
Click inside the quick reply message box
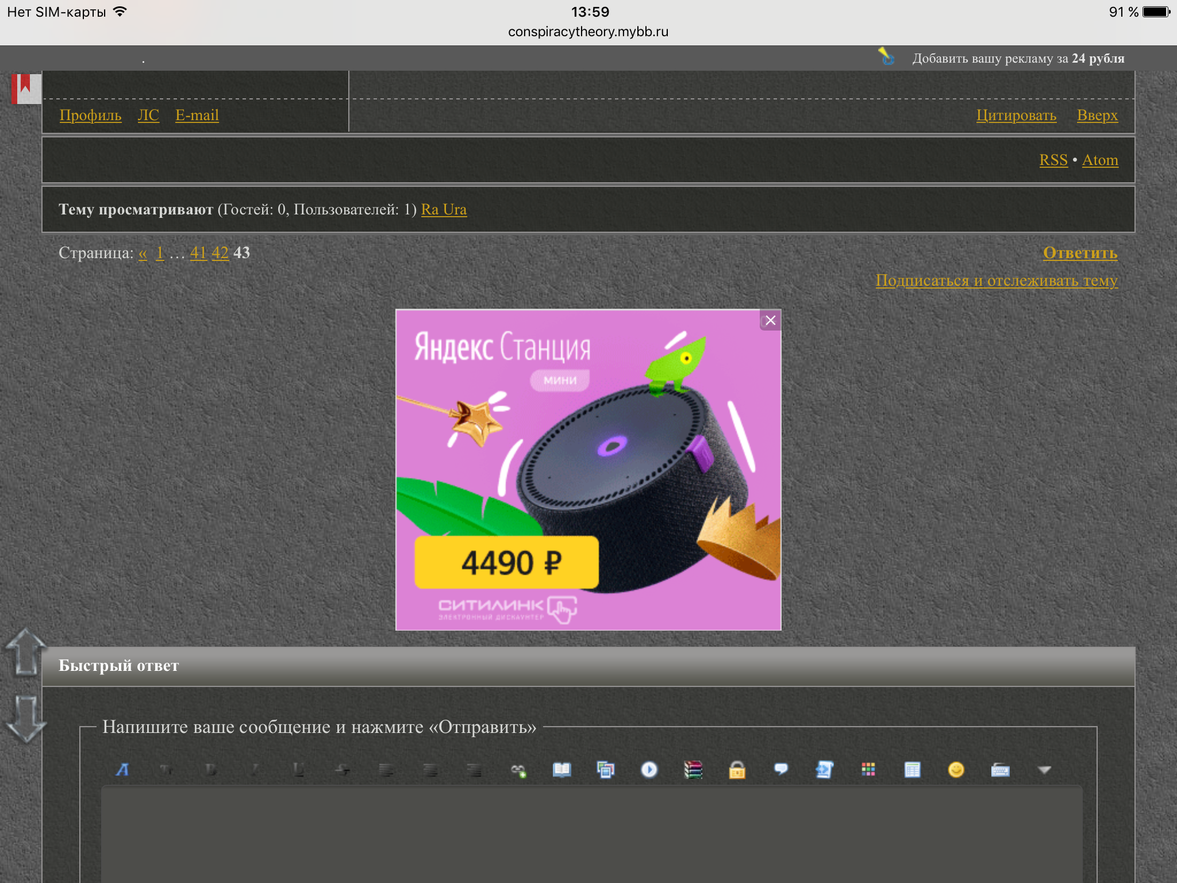(x=592, y=834)
